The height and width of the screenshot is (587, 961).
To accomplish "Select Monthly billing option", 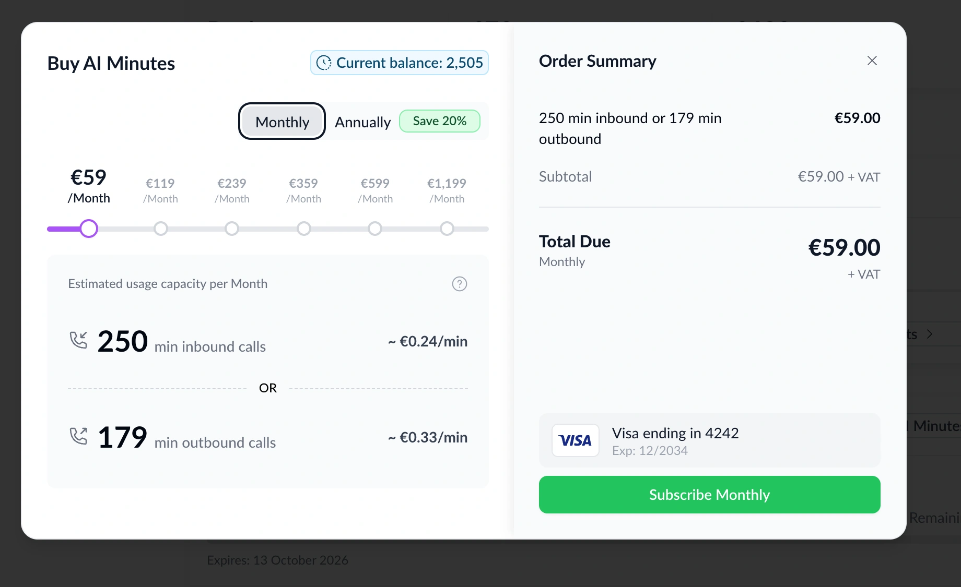I will click(x=282, y=122).
